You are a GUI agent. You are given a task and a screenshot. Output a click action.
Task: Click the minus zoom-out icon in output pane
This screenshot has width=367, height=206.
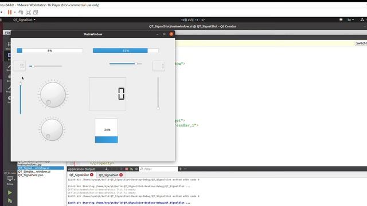coord(185,169)
